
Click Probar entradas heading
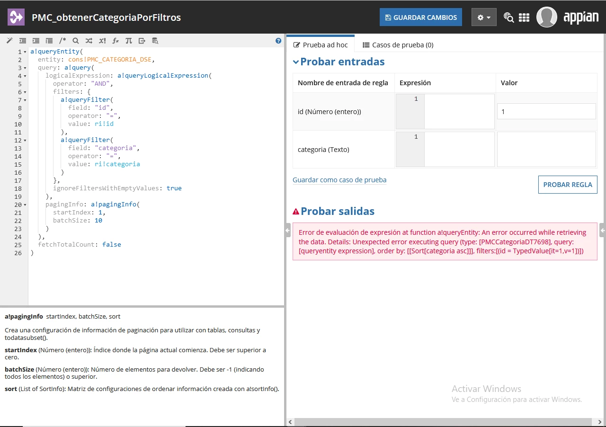(x=342, y=62)
